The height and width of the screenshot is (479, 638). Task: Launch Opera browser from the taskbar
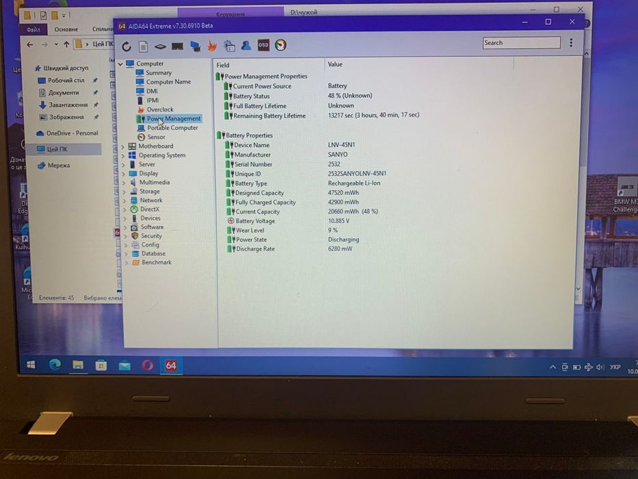pyautogui.click(x=147, y=365)
